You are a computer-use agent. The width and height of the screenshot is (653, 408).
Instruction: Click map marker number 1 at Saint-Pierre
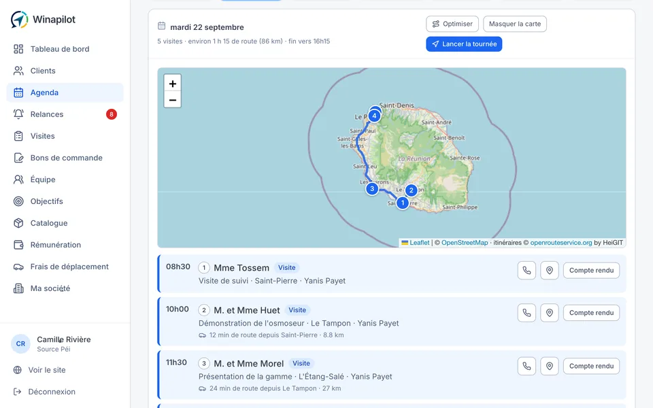(x=402, y=203)
